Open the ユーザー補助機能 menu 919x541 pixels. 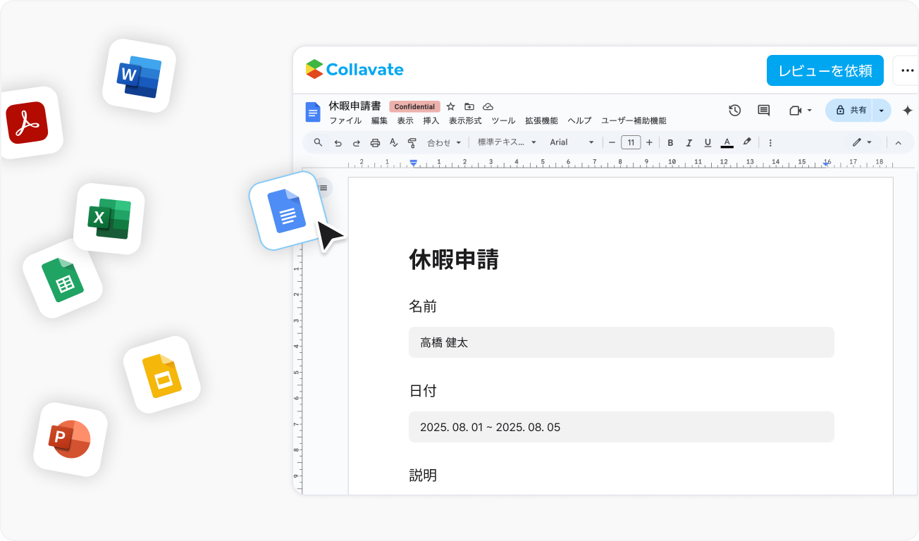tap(634, 121)
